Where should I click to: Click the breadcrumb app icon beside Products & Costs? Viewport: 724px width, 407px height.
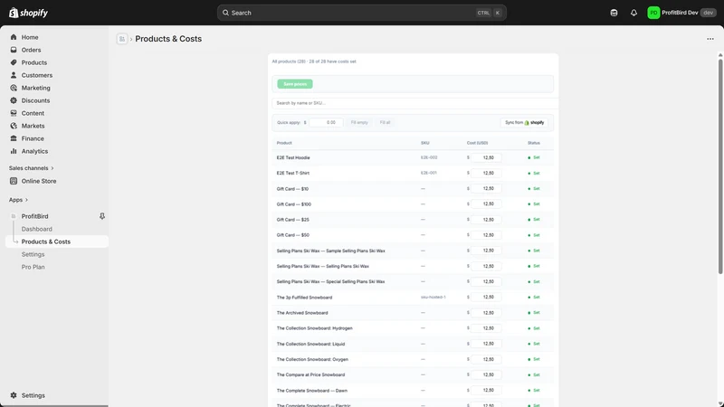pyautogui.click(x=122, y=39)
